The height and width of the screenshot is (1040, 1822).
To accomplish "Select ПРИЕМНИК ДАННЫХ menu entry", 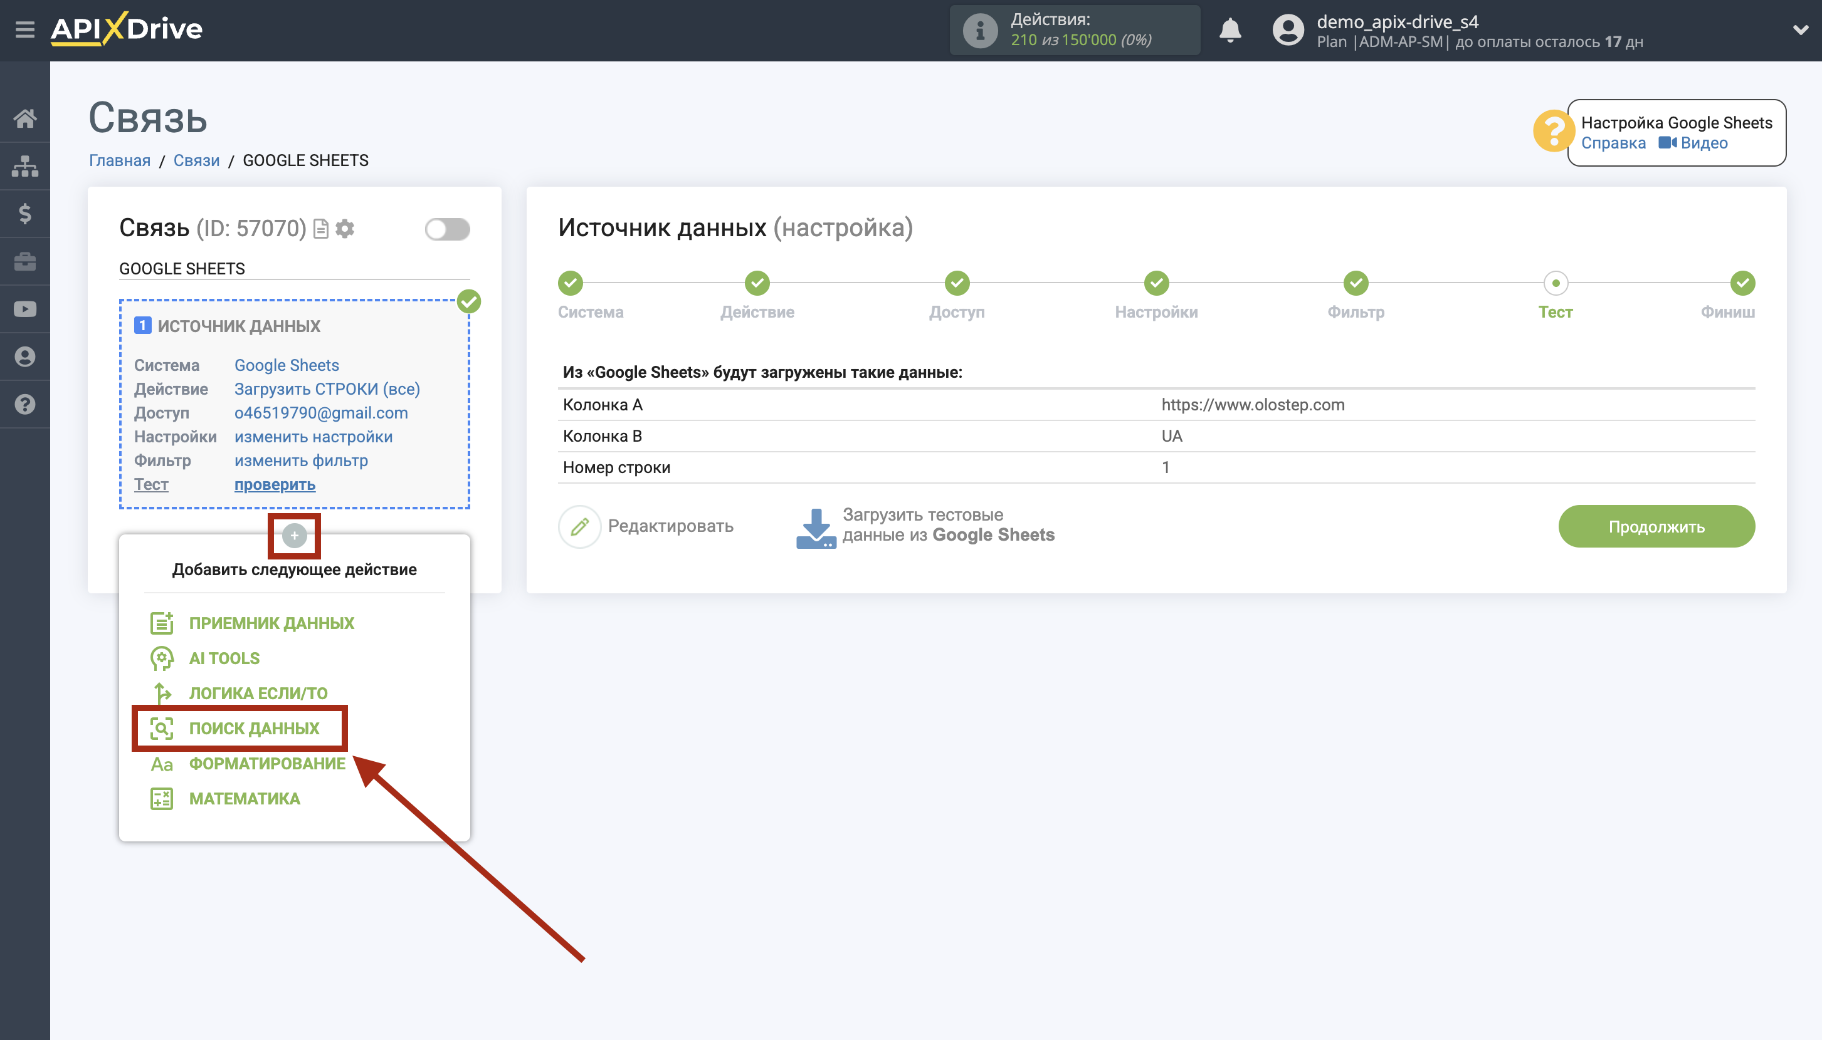I will pyautogui.click(x=271, y=623).
